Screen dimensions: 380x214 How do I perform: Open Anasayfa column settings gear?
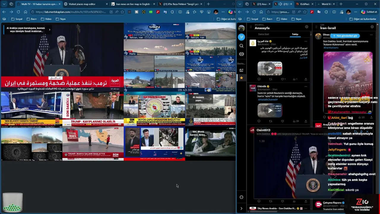click(x=306, y=27)
